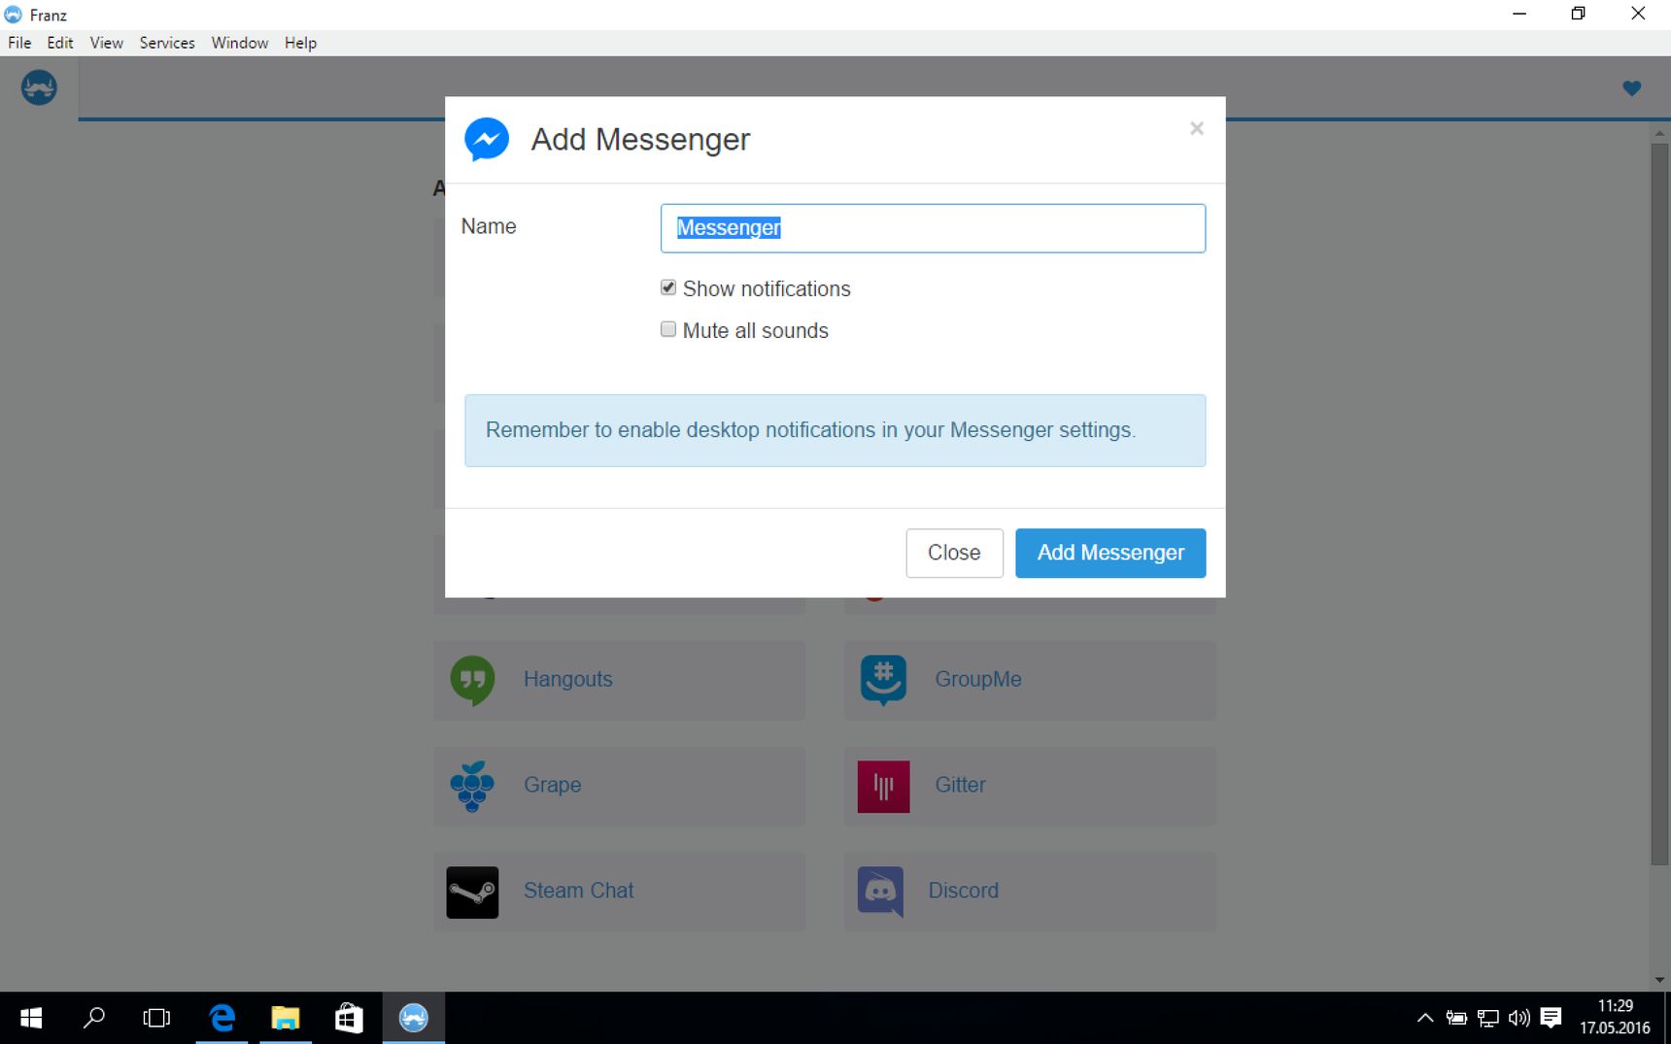Screen dimensions: 1671x1044
Task: Open the Services menu
Action: (x=167, y=43)
